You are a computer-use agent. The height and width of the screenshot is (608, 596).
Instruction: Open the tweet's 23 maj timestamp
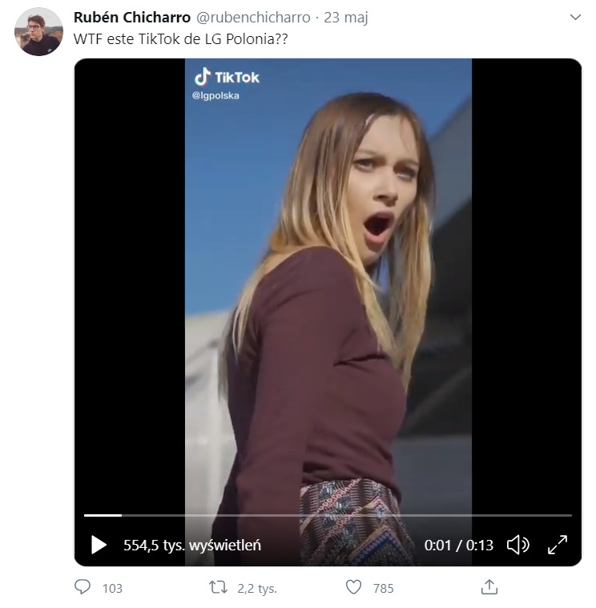click(346, 18)
